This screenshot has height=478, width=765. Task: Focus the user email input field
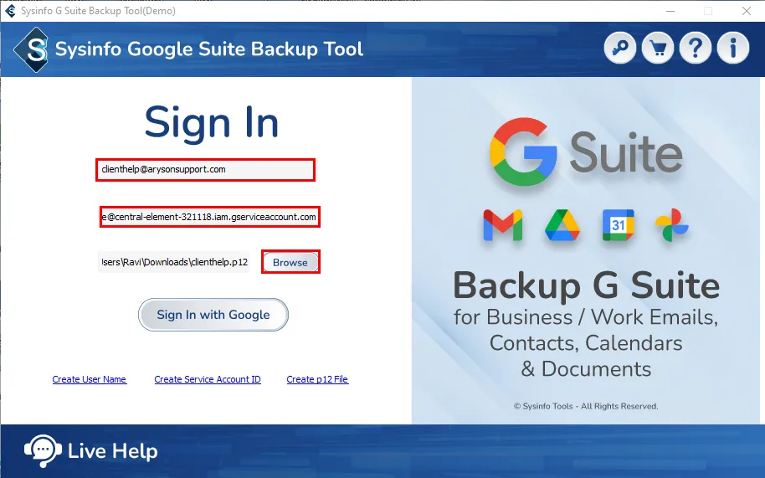coord(205,170)
